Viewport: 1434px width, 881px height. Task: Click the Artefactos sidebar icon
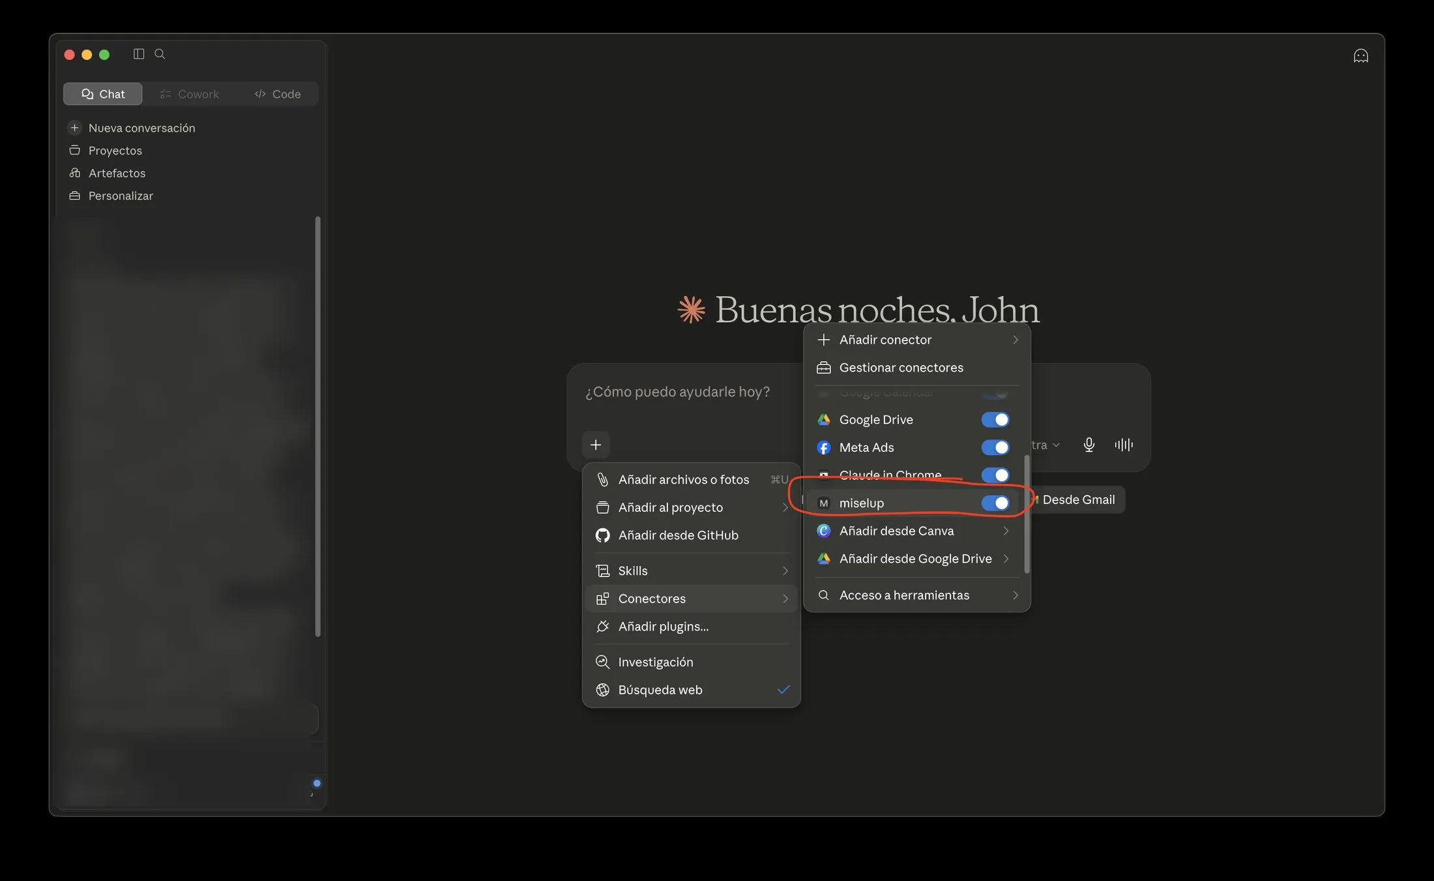point(74,173)
